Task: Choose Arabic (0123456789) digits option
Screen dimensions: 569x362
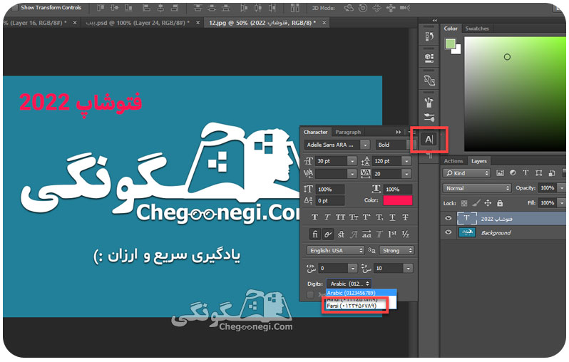Action: [x=361, y=293]
